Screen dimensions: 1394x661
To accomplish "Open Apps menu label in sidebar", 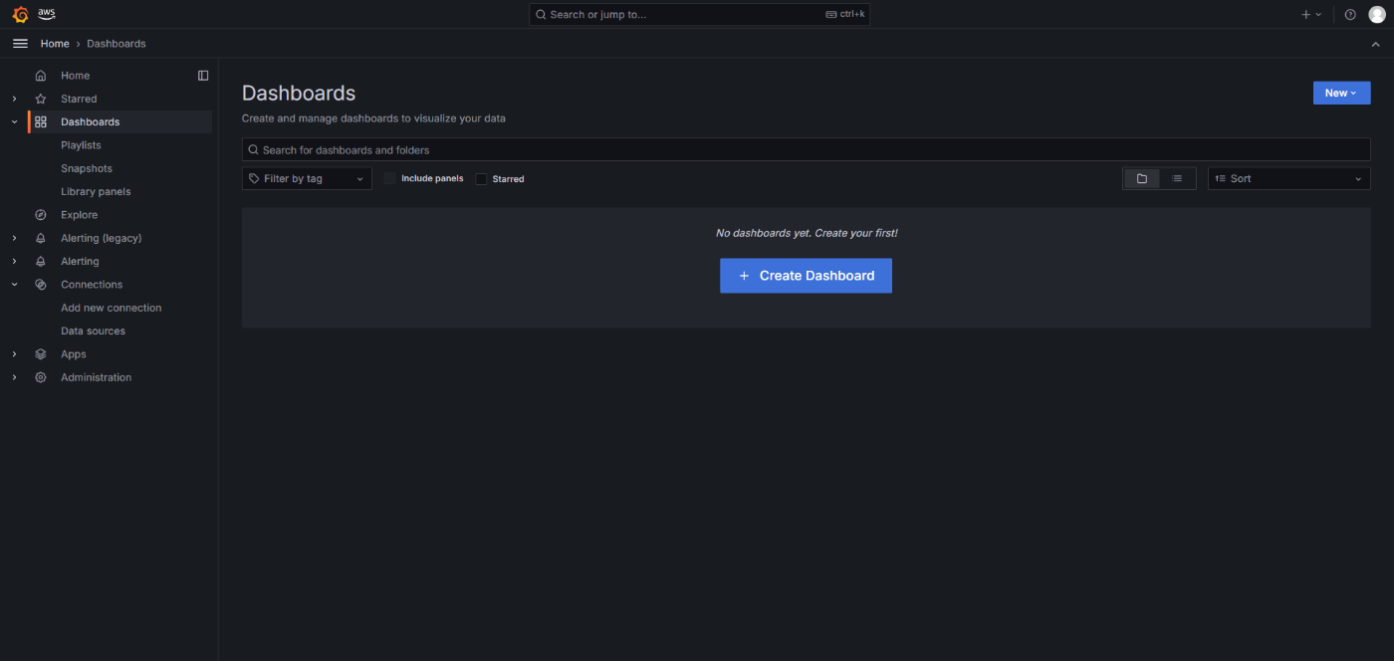I will [74, 354].
